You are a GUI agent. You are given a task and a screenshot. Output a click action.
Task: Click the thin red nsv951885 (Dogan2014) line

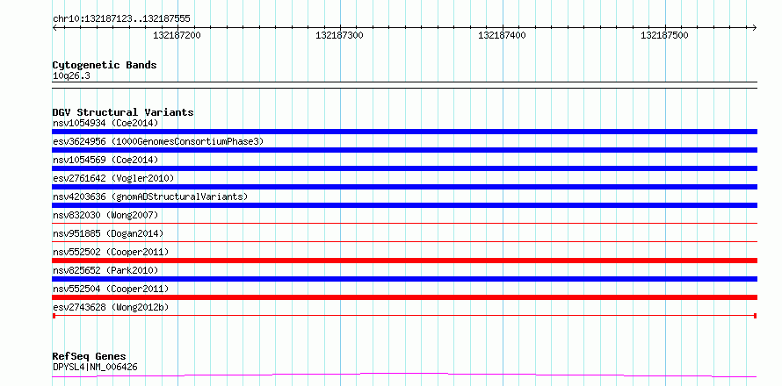(404, 242)
